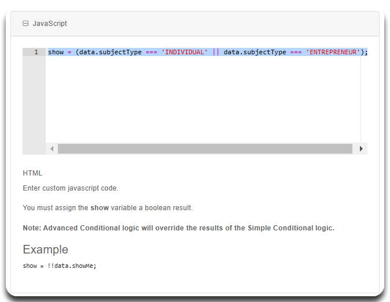390x302 pixels.
Task: Click the Advanced Conditional logic note
Action: [x=178, y=228]
